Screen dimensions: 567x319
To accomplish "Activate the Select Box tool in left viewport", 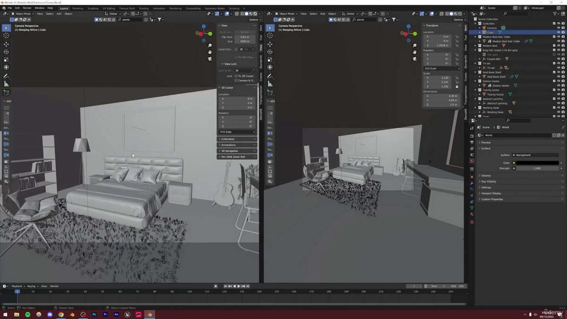I will 6,27.
